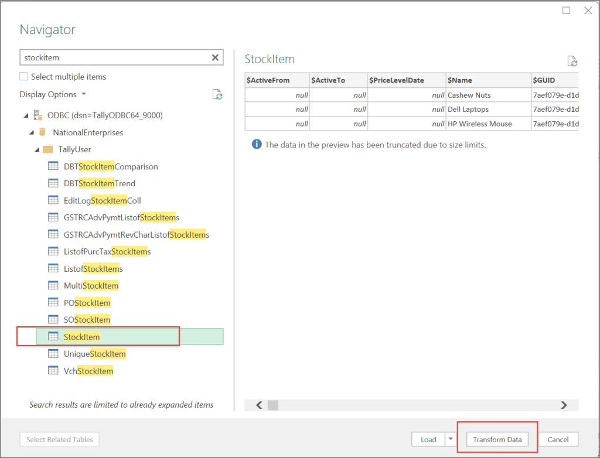
Task: Clear the stockitem search text
Action: coord(214,57)
